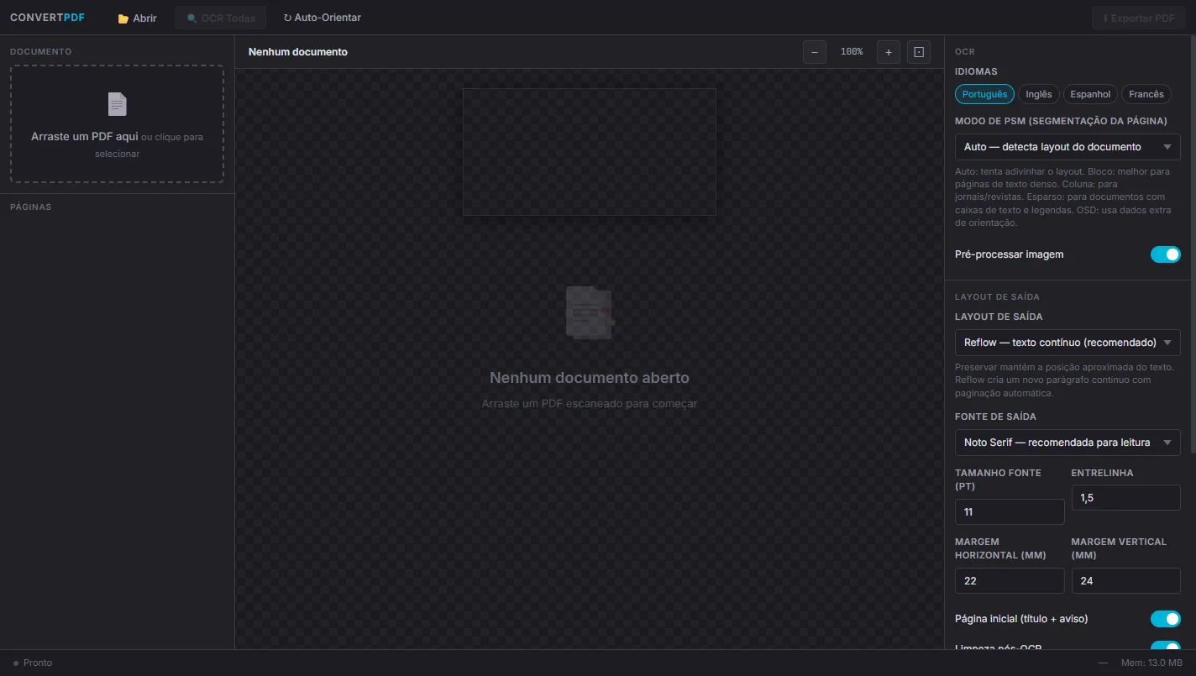
Task: Click the Abrir folder icon
Action: (x=123, y=18)
